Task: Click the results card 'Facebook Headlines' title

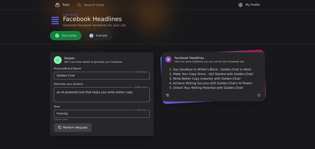Action: (x=189, y=58)
